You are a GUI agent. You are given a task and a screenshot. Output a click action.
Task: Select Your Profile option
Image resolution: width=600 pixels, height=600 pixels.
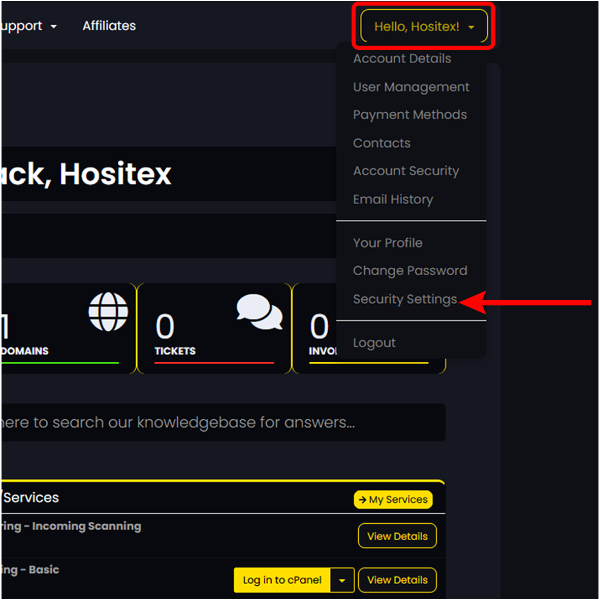point(387,242)
